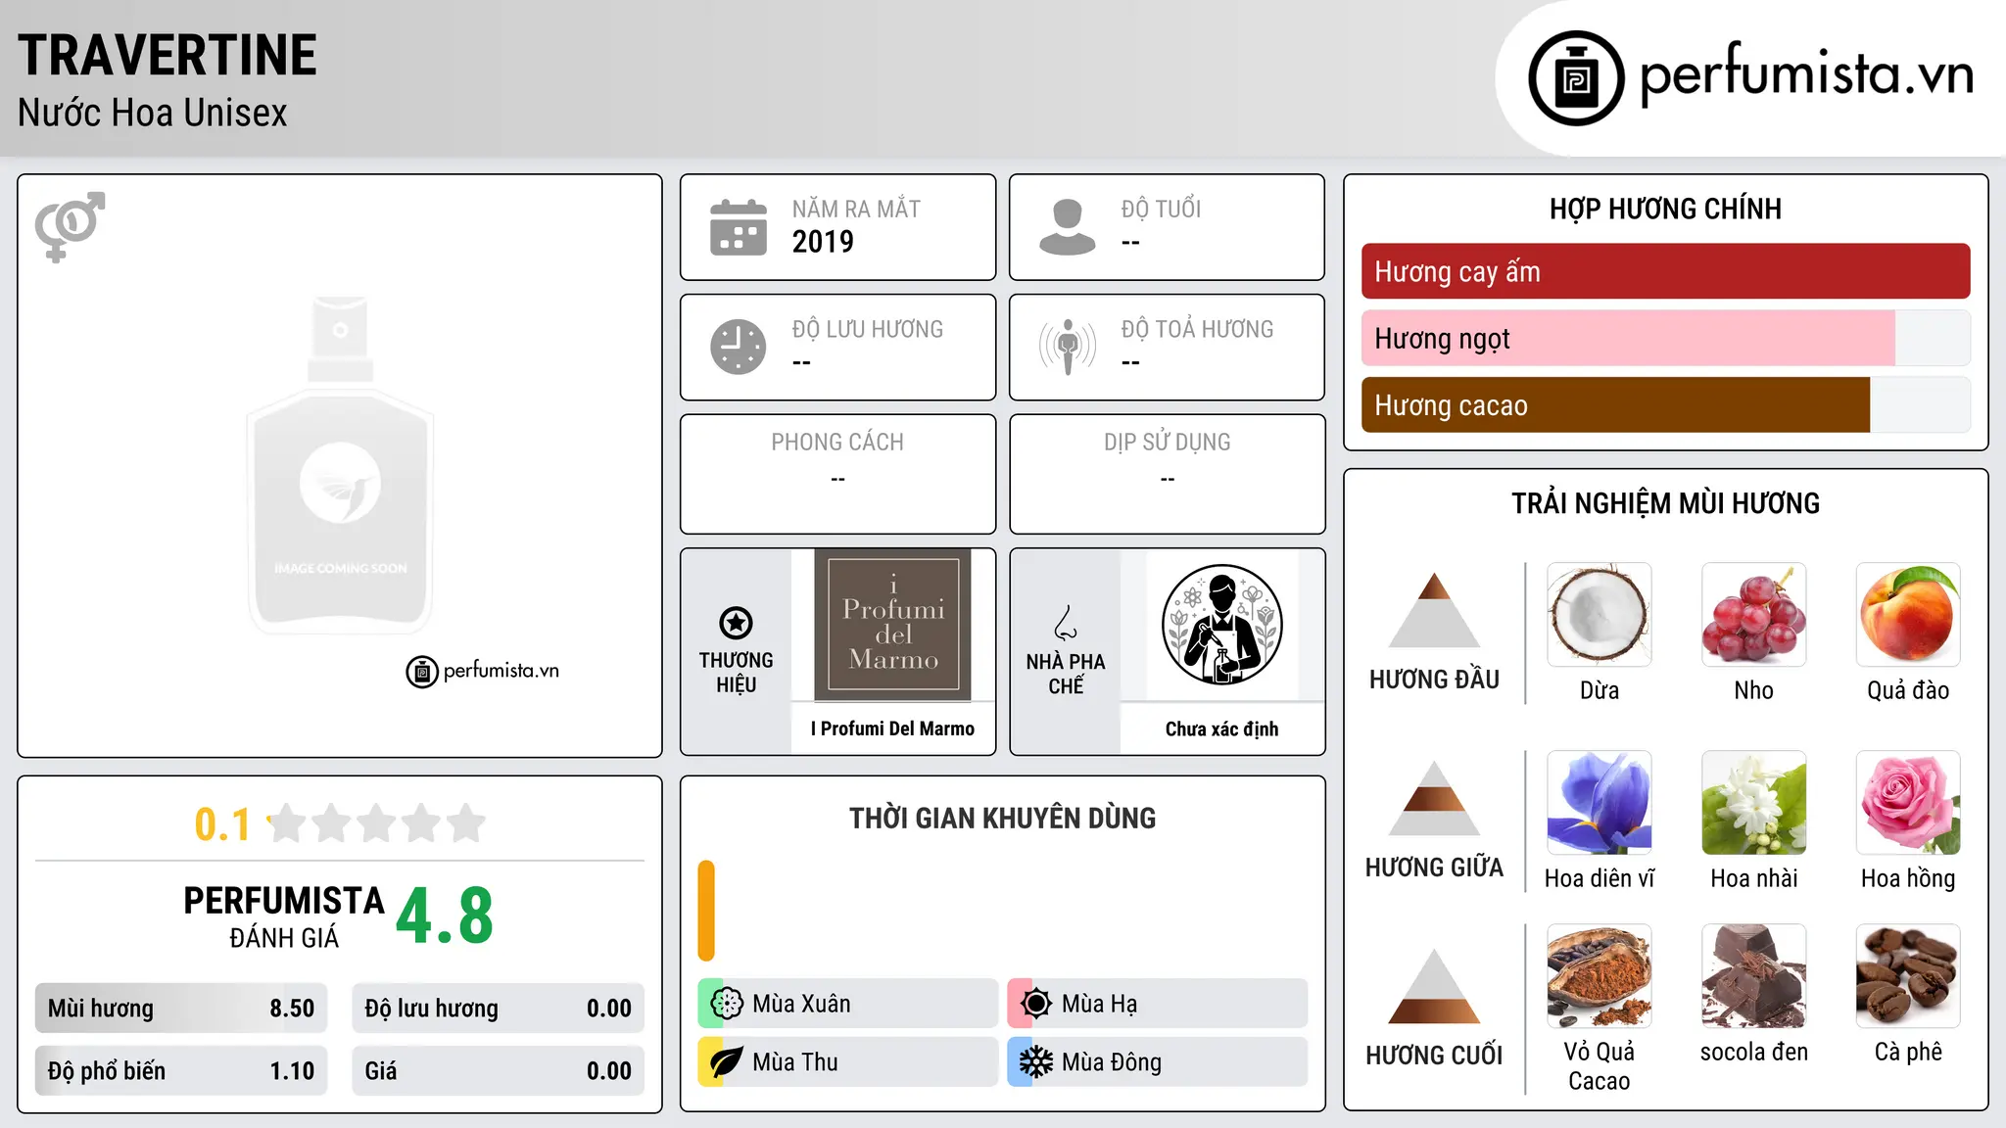
Task: Click the DỊP SỬ DỤNG occasion card
Action: (x=1167, y=474)
